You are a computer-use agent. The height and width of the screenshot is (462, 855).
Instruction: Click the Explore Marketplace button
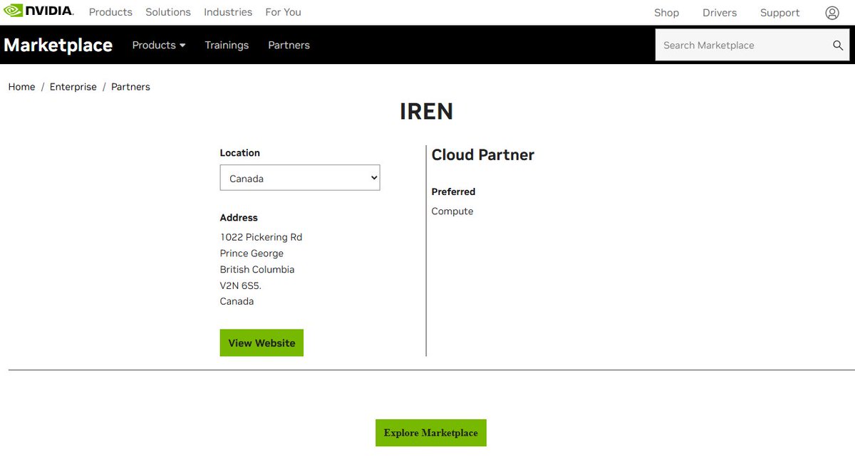(431, 433)
